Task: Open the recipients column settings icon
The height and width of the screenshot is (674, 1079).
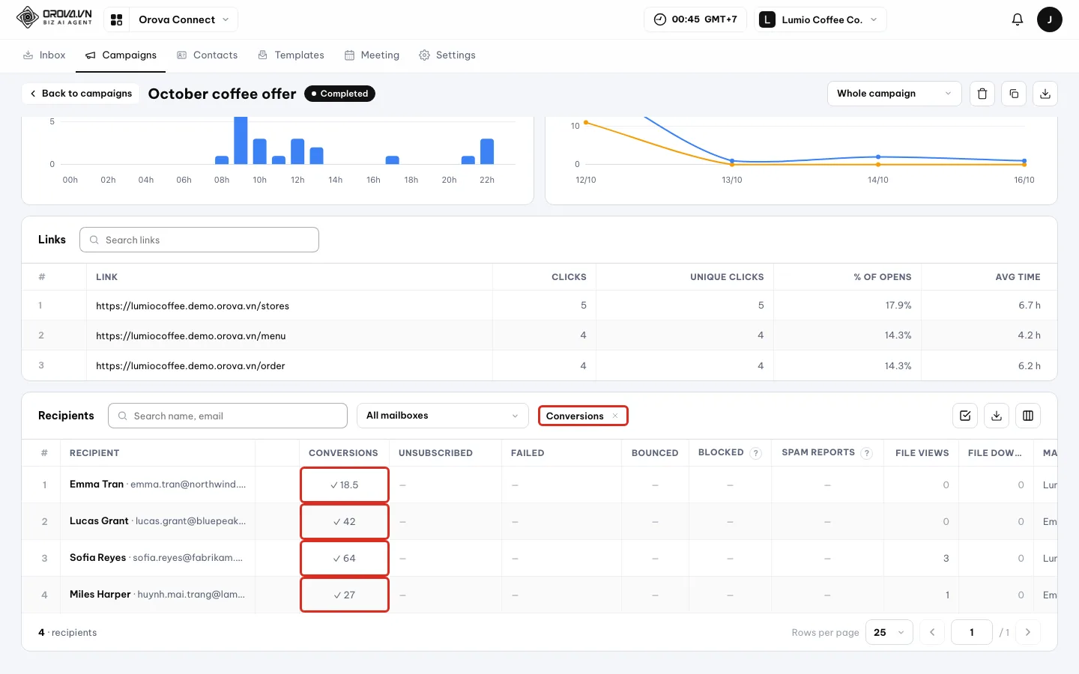Action: (x=1028, y=416)
